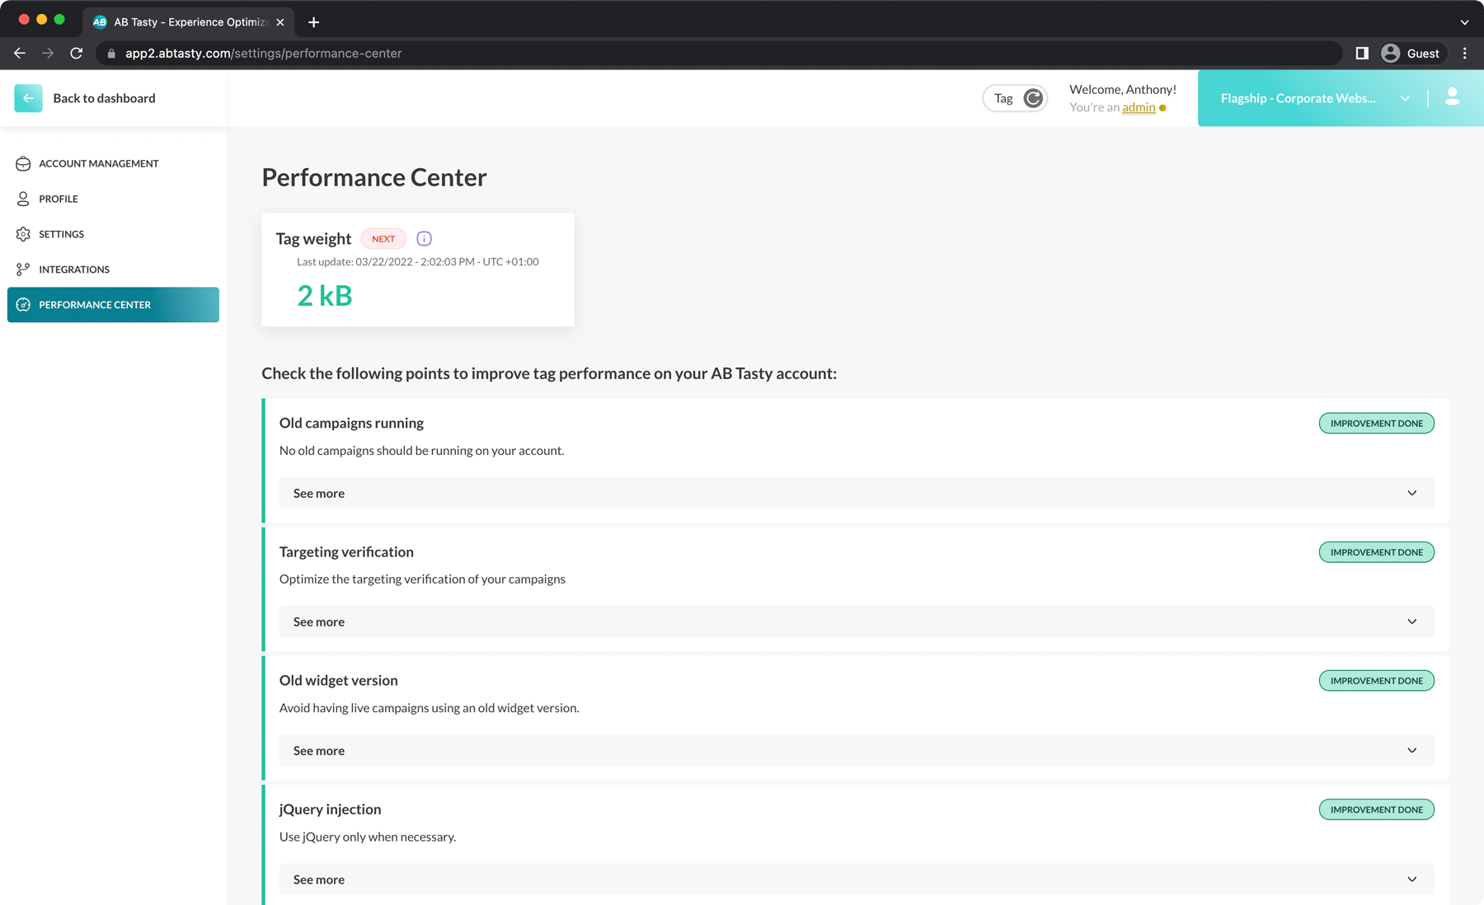The height and width of the screenshot is (905, 1484).
Task: Expand See more under Old widget version
Action: [857, 751]
